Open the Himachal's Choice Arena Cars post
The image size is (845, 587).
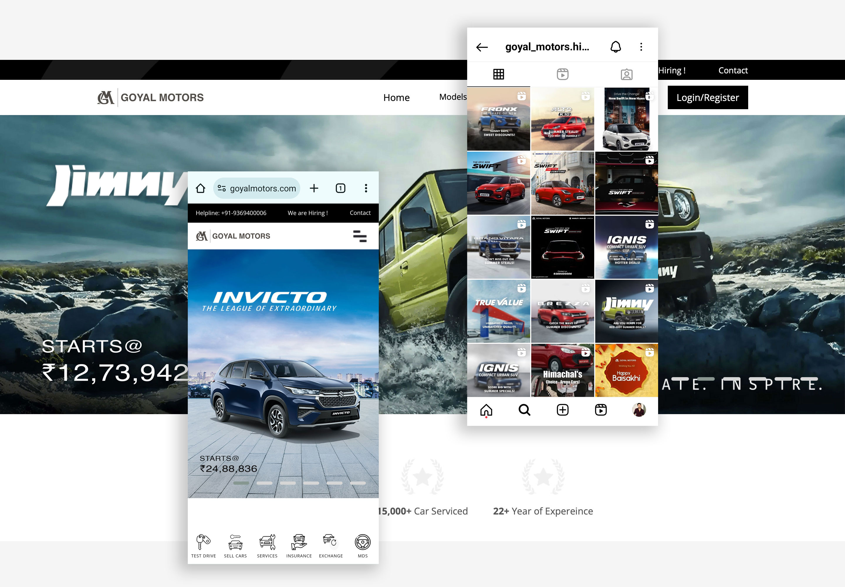(562, 370)
